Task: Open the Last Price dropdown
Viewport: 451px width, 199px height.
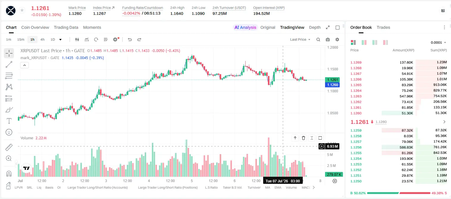Action: [300, 40]
